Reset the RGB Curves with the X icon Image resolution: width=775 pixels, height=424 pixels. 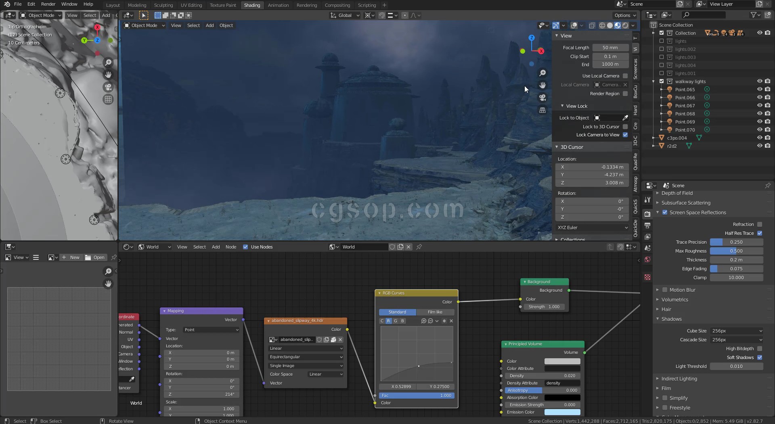pos(451,321)
